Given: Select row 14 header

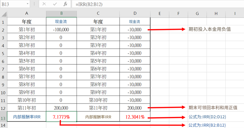Looking at the screenshot, I should (3, 125).
